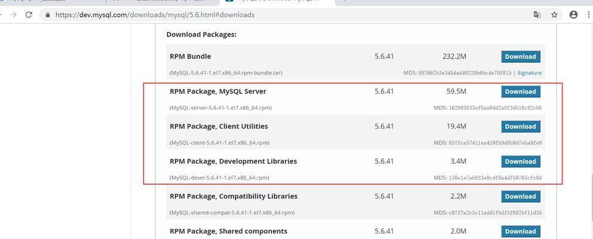Screen dimensions: 593x239
Task: Click the 3.4M size value
Action: click(x=458, y=161)
